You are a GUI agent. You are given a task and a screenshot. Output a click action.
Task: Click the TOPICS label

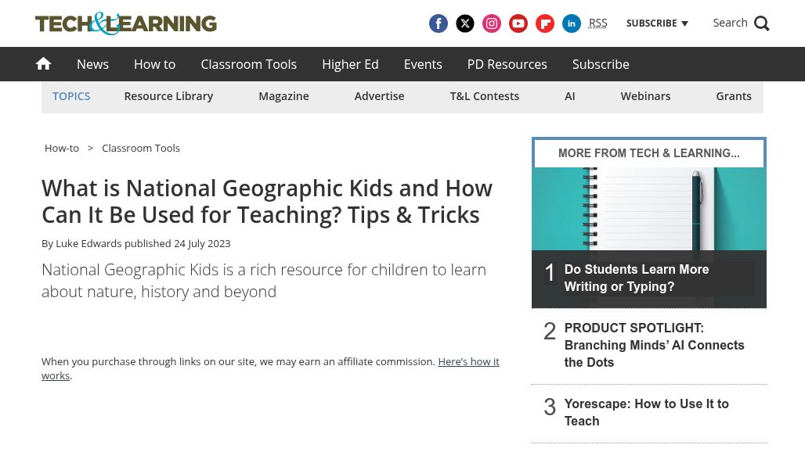point(71,96)
